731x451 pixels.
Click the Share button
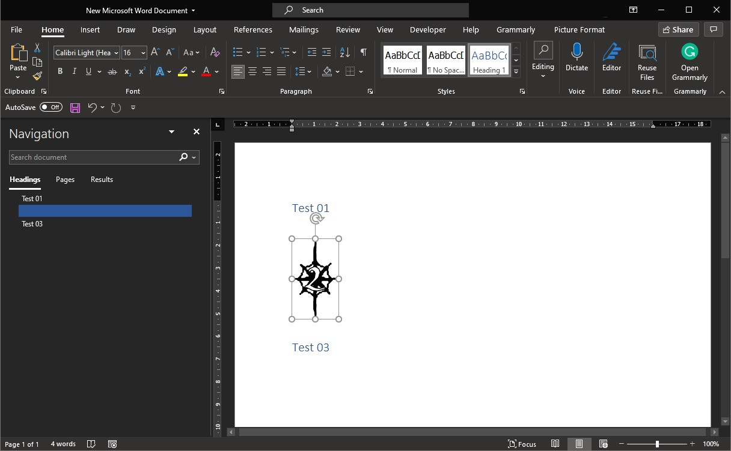coord(678,29)
